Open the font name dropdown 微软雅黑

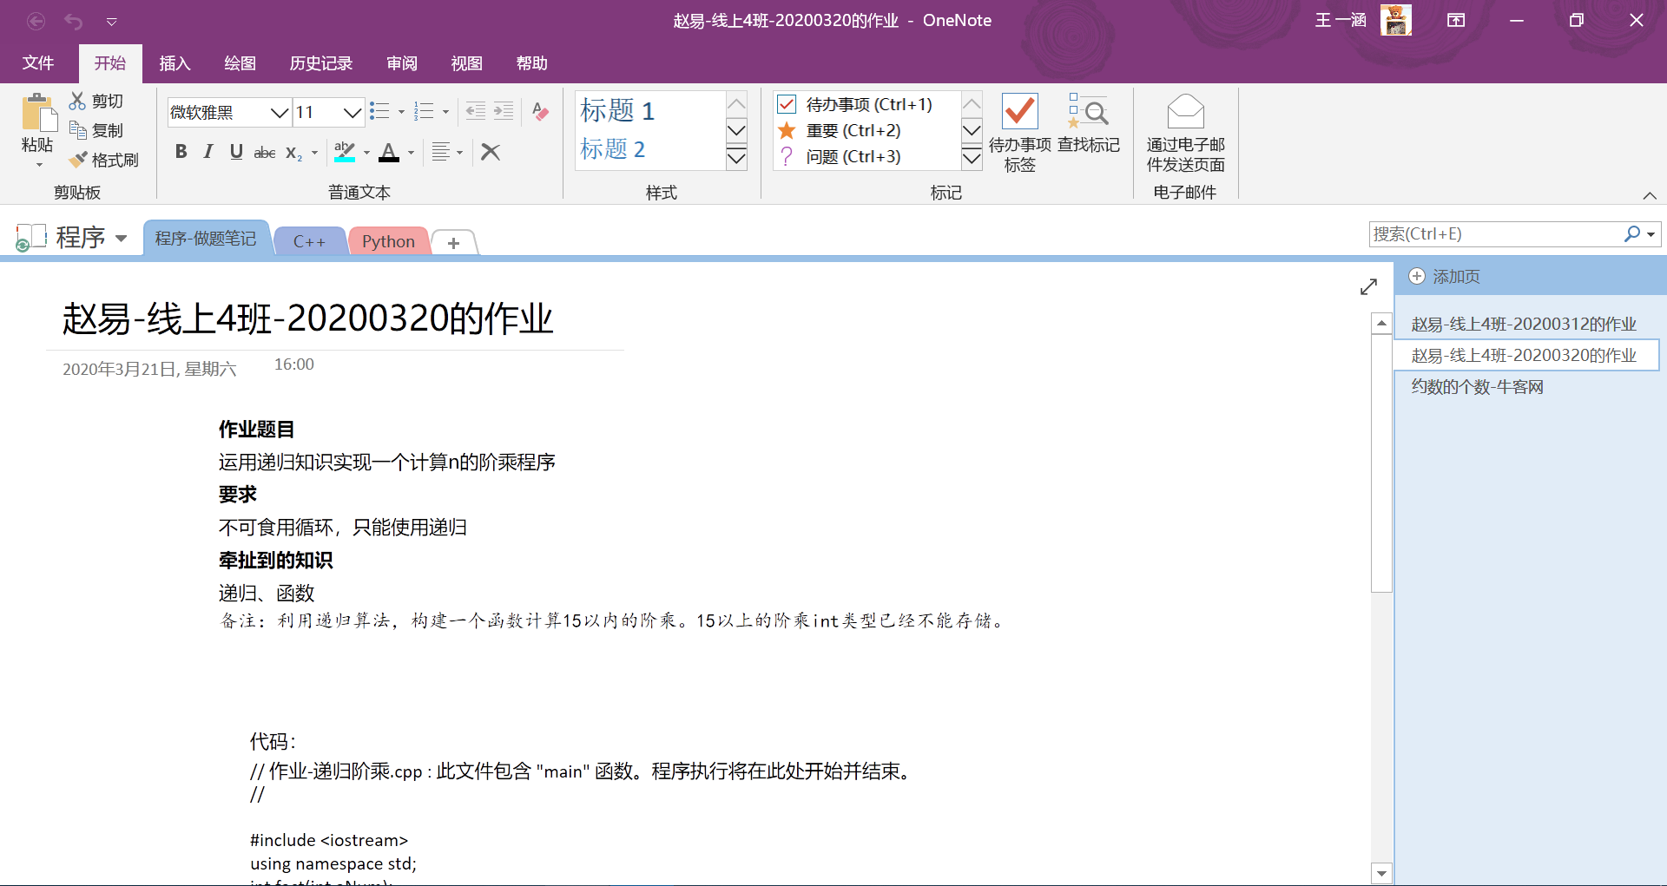pos(279,113)
